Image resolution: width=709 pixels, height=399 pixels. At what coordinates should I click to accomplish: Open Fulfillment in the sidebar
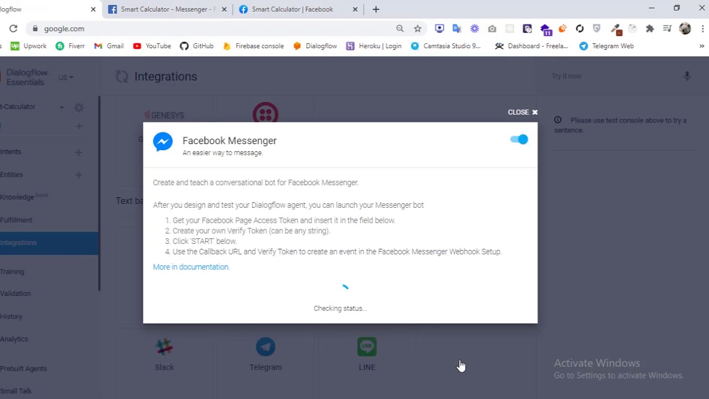(x=16, y=220)
